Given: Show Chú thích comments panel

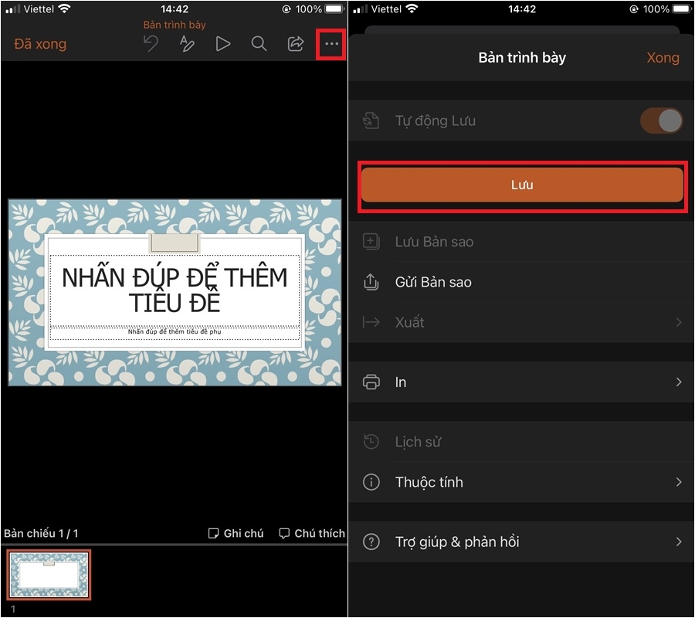Looking at the screenshot, I should pos(312,533).
